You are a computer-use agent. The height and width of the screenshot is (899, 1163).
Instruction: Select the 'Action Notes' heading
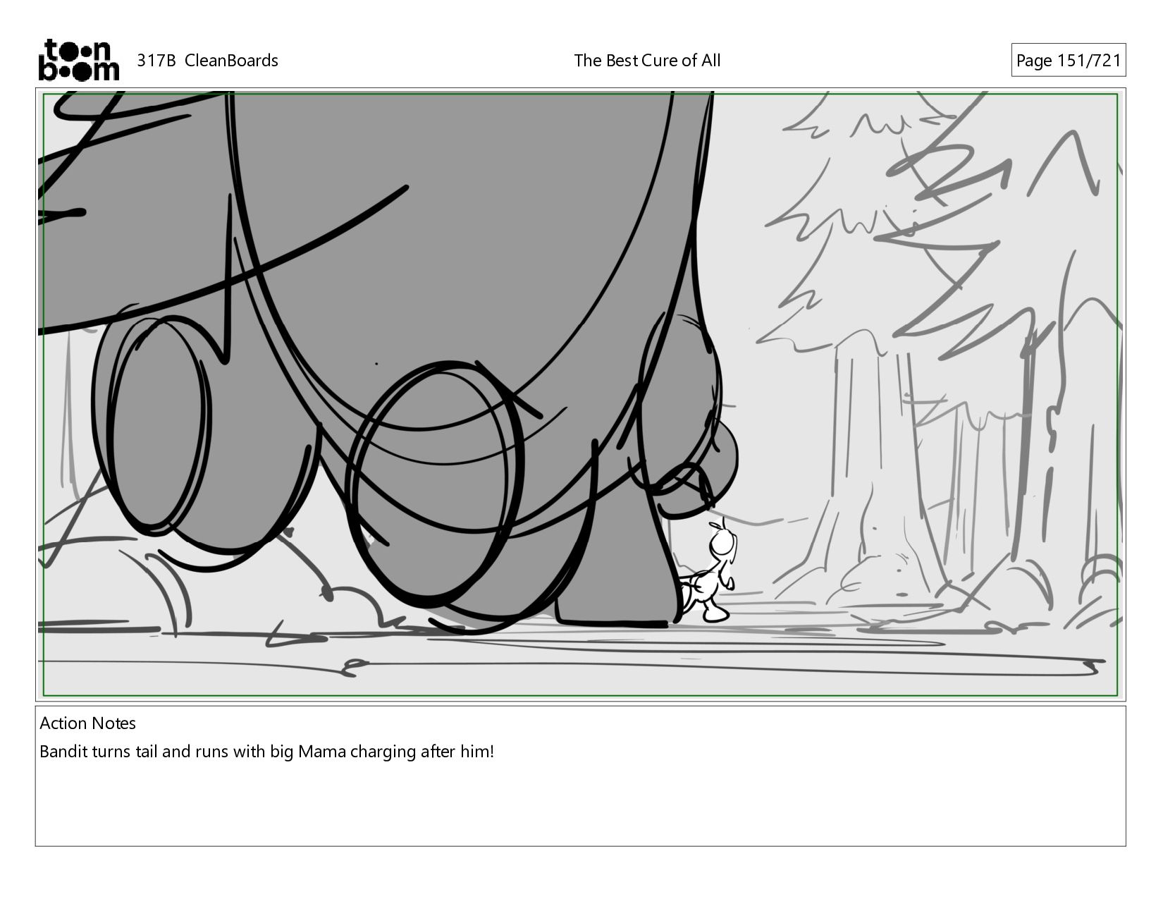88,723
